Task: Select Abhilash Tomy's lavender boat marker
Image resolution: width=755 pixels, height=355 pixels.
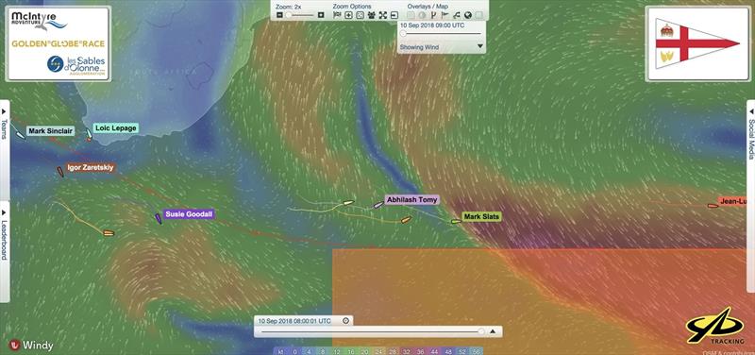Action: [x=378, y=205]
